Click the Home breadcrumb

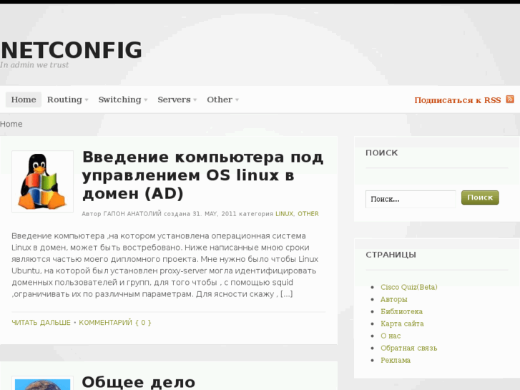point(11,124)
